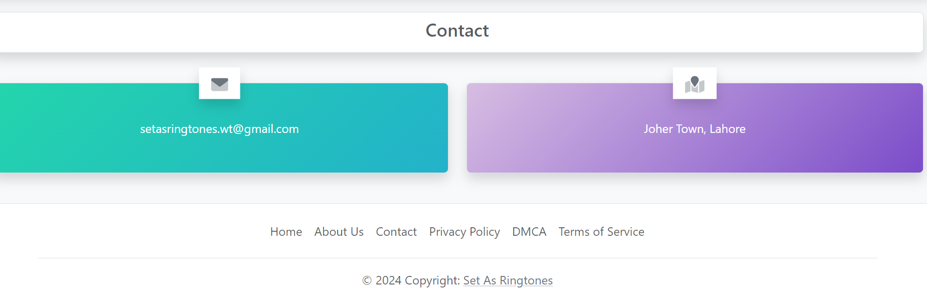Open the Contact link in footer
The height and width of the screenshot is (298, 927).
[x=396, y=232]
